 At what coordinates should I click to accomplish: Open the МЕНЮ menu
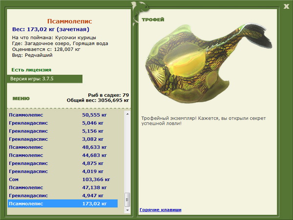[x=21, y=98]
